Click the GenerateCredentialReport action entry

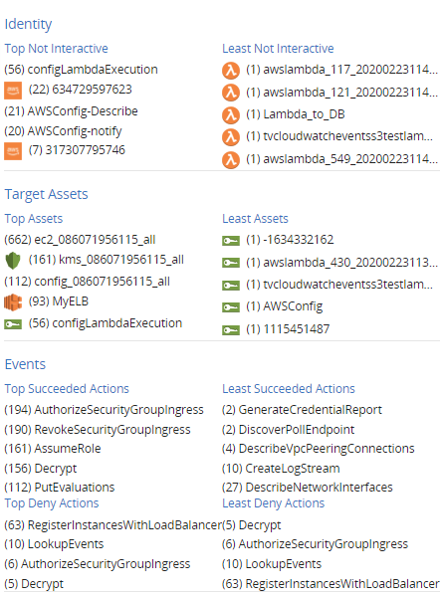[x=302, y=410]
